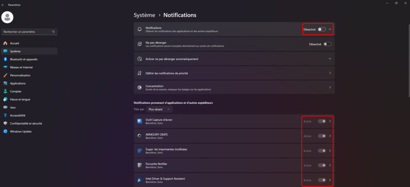Click the Accueil home icon
410x187 pixels.
pyautogui.click(x=5, y=43)
